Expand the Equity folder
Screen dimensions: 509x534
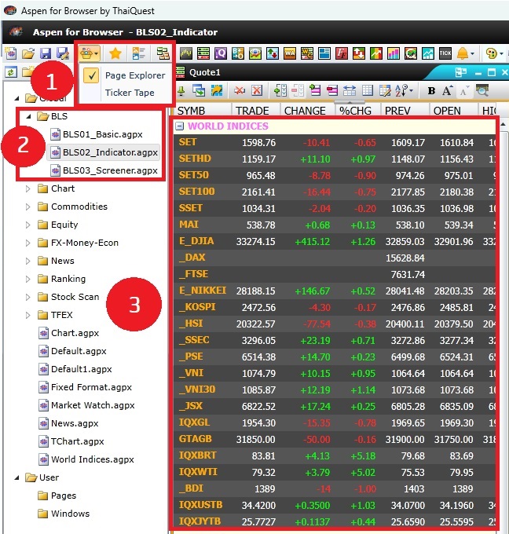coord(28,225)
